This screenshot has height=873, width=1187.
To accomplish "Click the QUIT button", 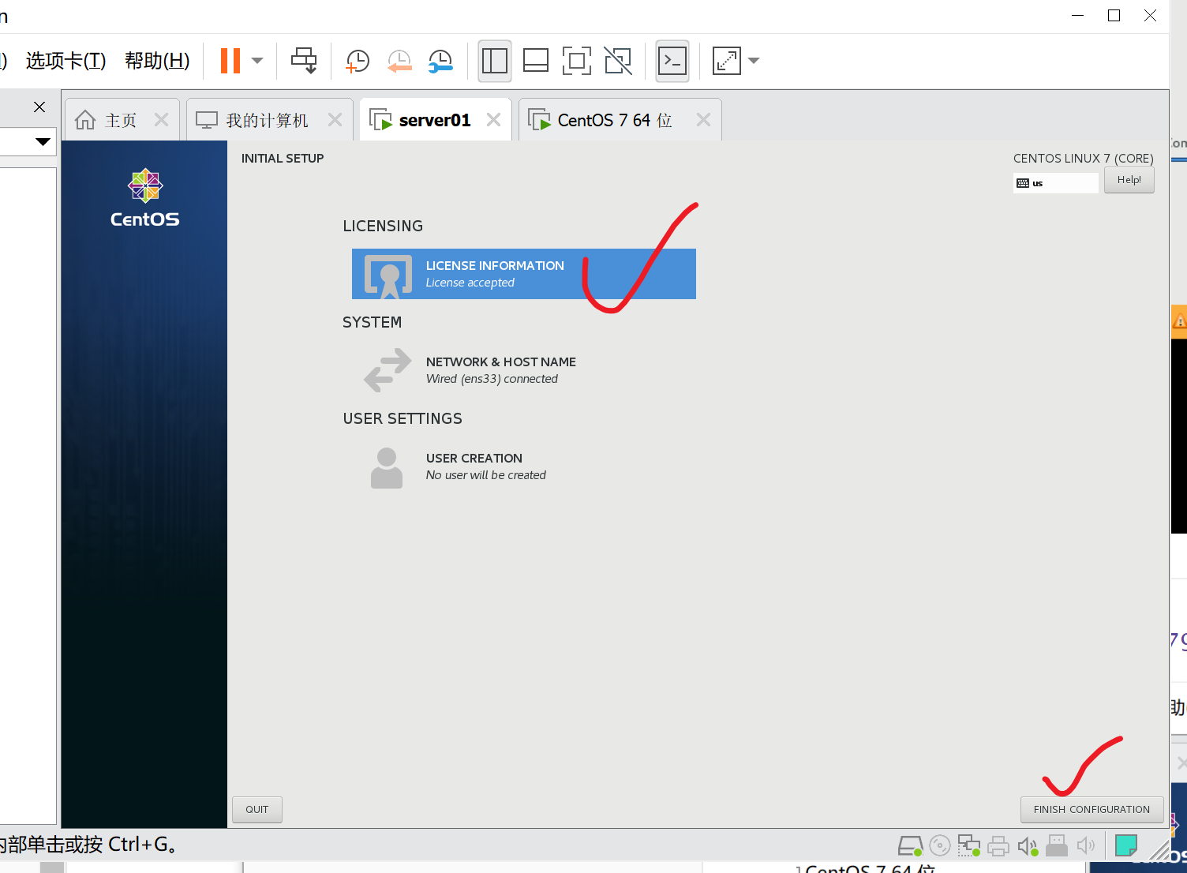I will (257, 810).
